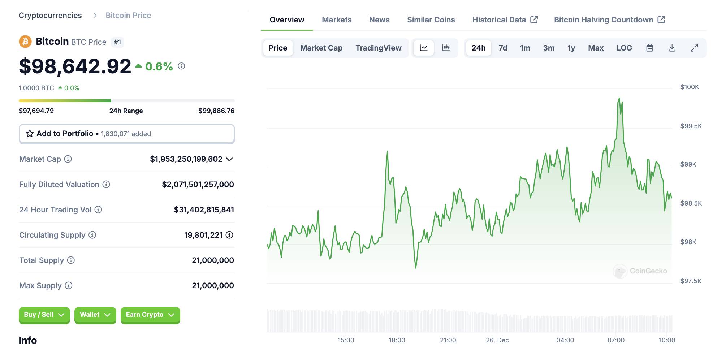713x354 pixels.
Task: Set chart range to 3m
Action: pyautogui.click(x=549, y=48)
